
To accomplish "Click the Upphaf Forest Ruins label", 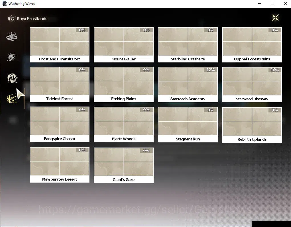I will [x=252, y=59].
